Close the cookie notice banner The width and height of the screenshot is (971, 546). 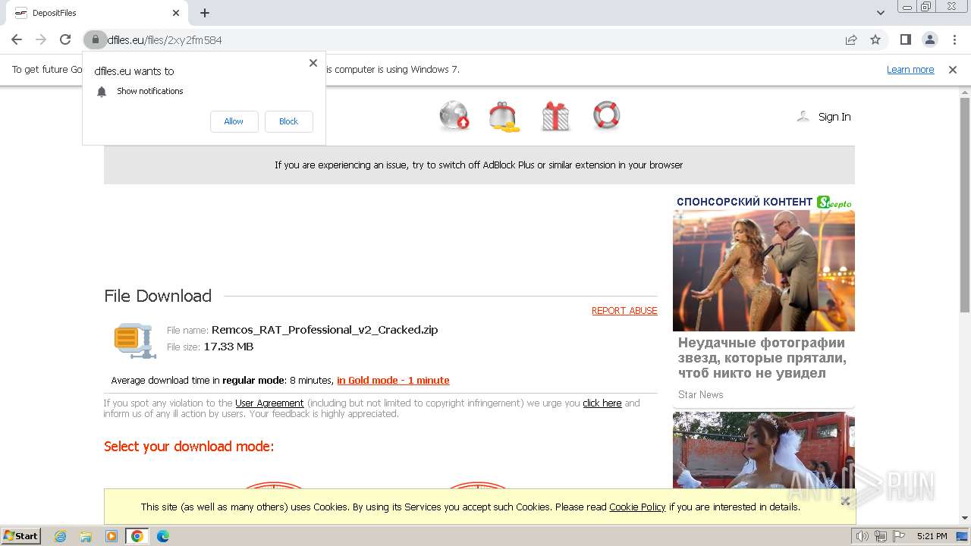point(845,500)
